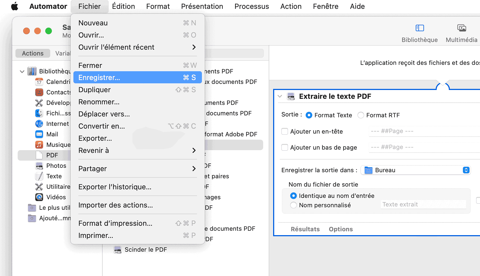Choose Exporter l'historique… menu entry
The height and width of the screenshot is (276, 480).
click(137, 187)
